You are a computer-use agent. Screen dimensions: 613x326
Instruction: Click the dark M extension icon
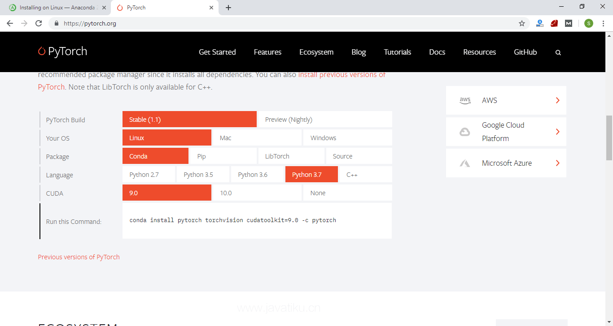tap(569, 23)
